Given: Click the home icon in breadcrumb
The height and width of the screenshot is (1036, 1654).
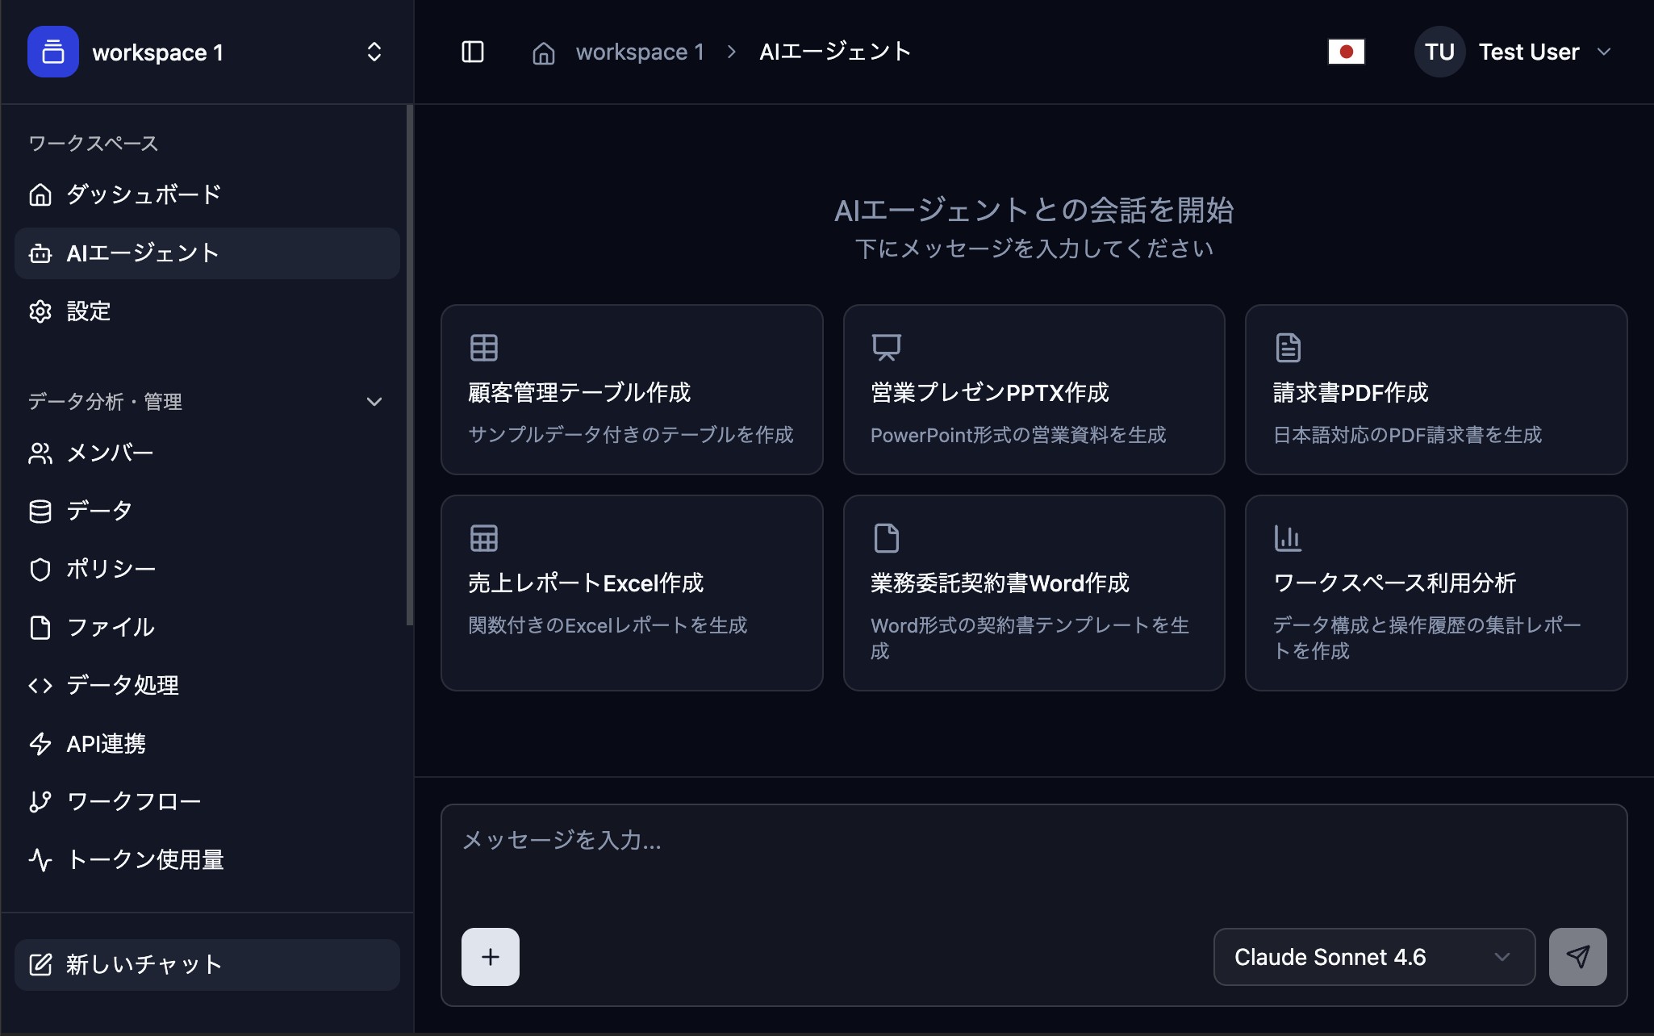Looking at the screenshot, I should pyautogui.click(x=543, y=53).
